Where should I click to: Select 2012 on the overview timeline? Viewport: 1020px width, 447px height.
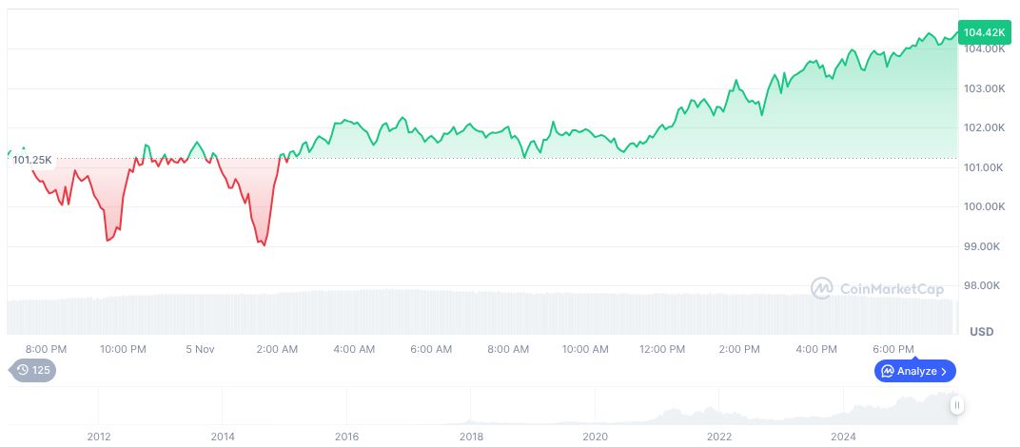[x=99, y=437]
